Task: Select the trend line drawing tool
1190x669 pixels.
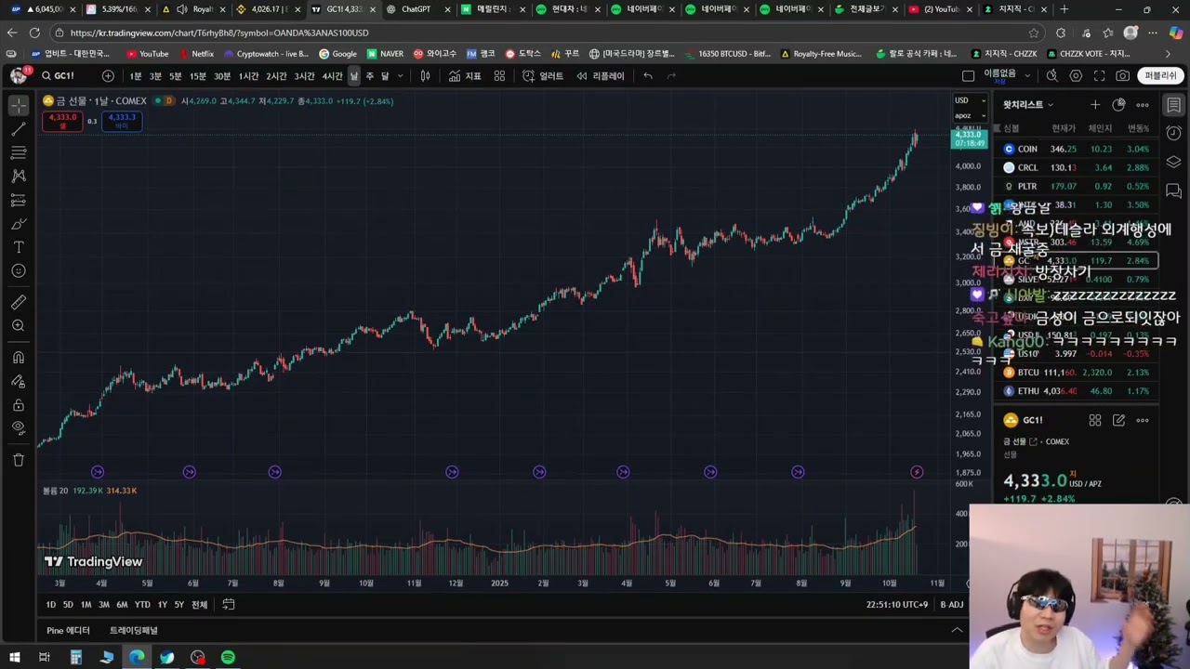Action: (x=19, y=129)
